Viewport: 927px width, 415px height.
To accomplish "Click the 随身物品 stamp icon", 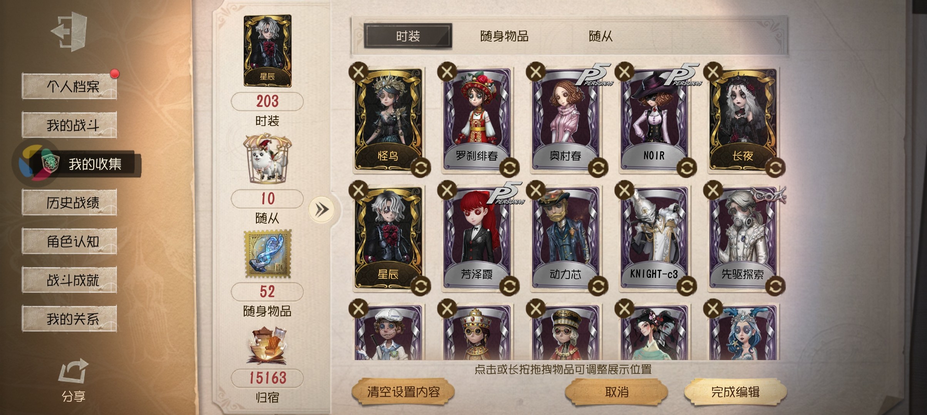I will (268, 254).
